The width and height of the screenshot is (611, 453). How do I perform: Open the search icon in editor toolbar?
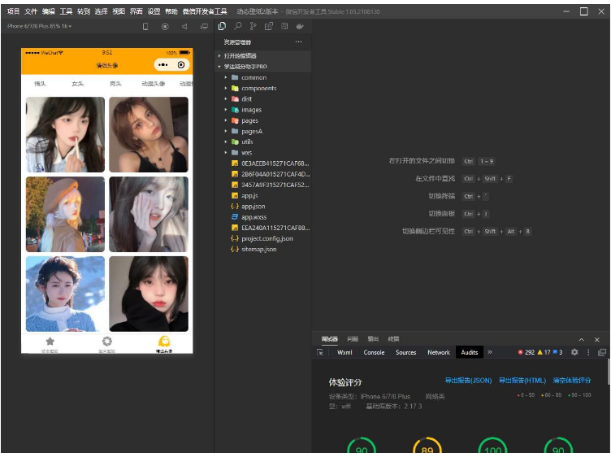[238, 26]
